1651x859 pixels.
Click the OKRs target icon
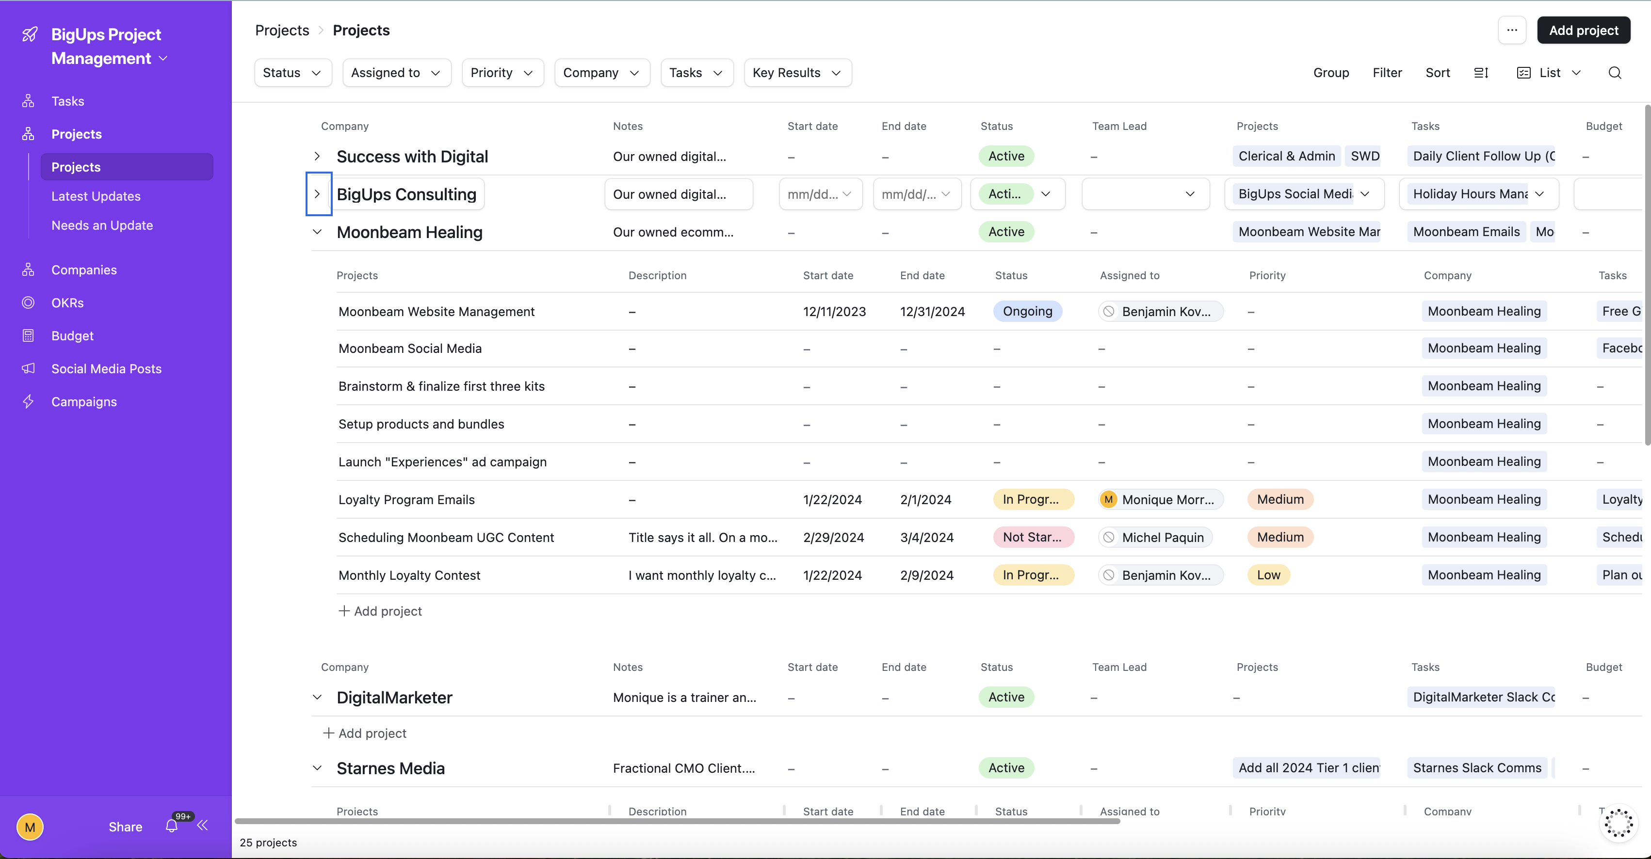pyautogui.click(x=28, y=302)
